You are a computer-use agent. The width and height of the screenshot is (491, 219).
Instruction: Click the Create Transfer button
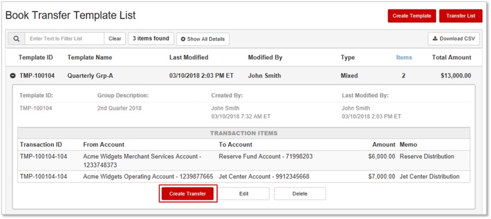point(188,194)
